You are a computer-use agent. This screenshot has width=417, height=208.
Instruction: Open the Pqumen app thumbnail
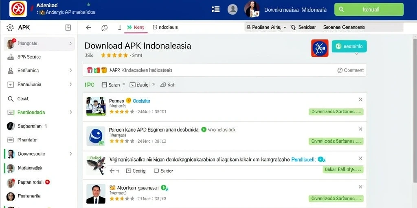[x=96, y=106]
